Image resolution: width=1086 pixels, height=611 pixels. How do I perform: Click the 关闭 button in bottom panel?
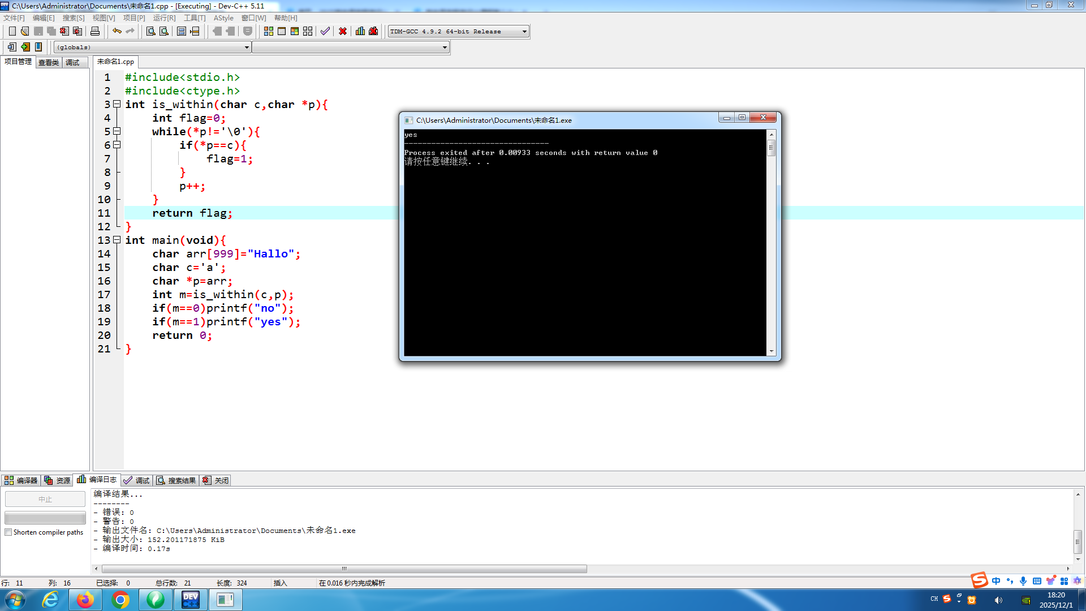click(216, 480)
